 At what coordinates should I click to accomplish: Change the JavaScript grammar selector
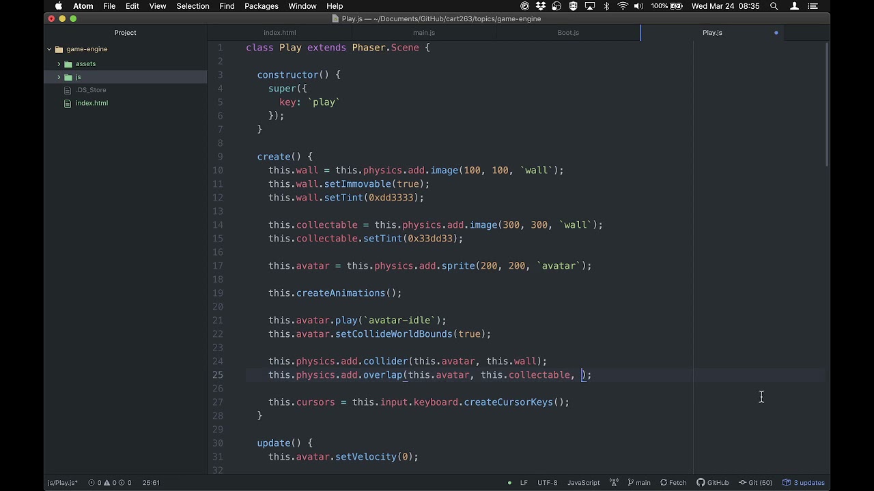tap(583, 483)
